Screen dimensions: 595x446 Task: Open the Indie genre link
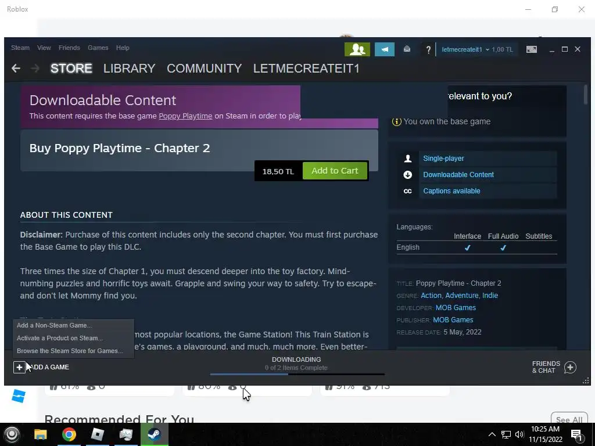pyautogui.click(x=490, y=296)
